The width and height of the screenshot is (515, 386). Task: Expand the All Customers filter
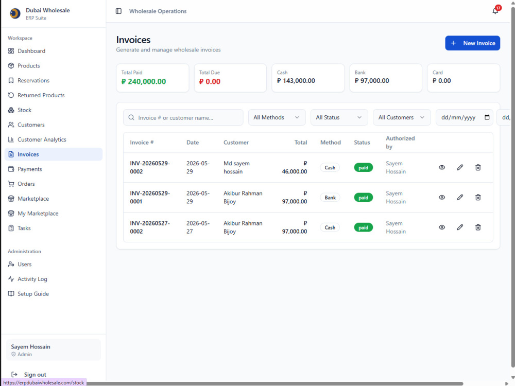coord(402,117)
